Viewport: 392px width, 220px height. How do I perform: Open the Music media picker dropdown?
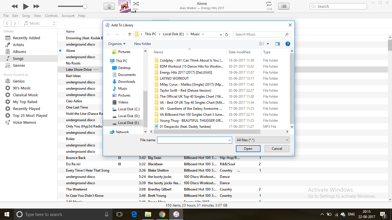[39, 23]
